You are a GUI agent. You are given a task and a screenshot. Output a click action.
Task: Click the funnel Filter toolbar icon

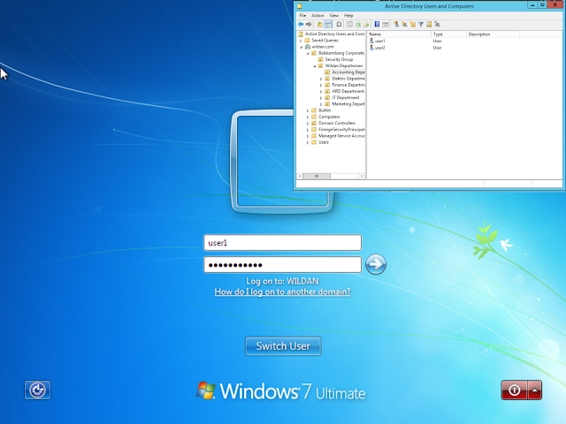(421, 25)
